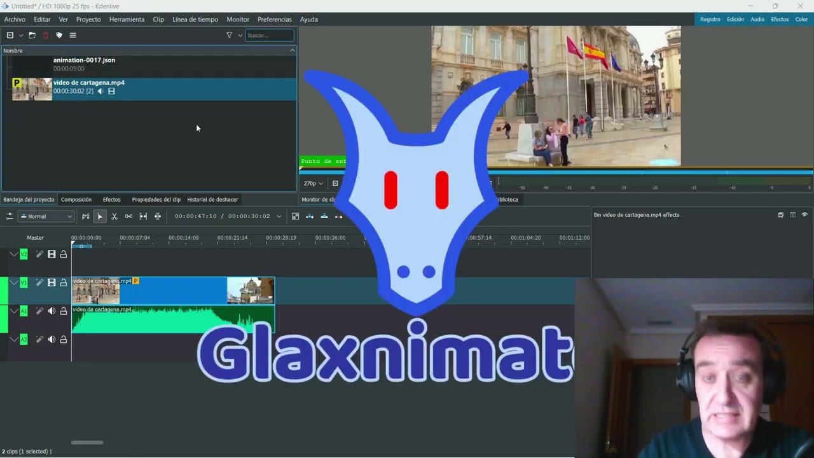Create a new folder in project bin
Image resolution: width=814 pixels, height=458 pixels.
point(32,36)
